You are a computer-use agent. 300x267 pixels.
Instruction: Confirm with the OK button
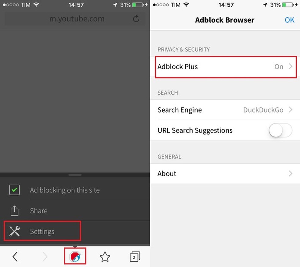point(289,20)
